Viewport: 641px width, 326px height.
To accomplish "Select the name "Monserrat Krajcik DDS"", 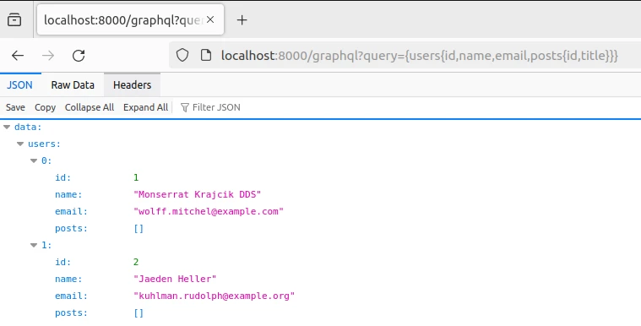I will pos(198,195).
